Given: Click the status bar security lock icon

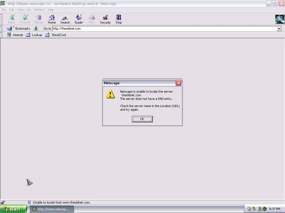Looking at the screenshot, I should coord(3,202).
